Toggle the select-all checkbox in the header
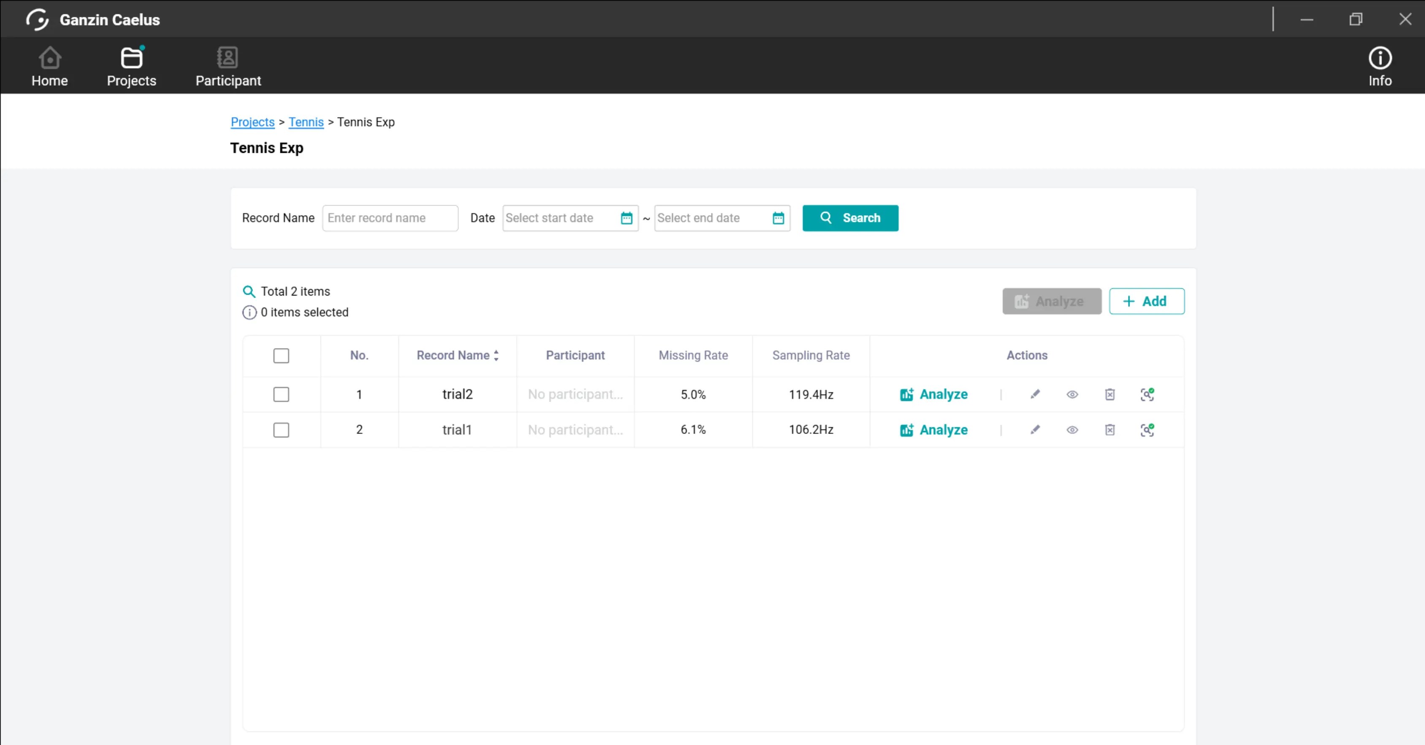The image size is (1425, 745). pyautogui.click(x=281, y=356)
